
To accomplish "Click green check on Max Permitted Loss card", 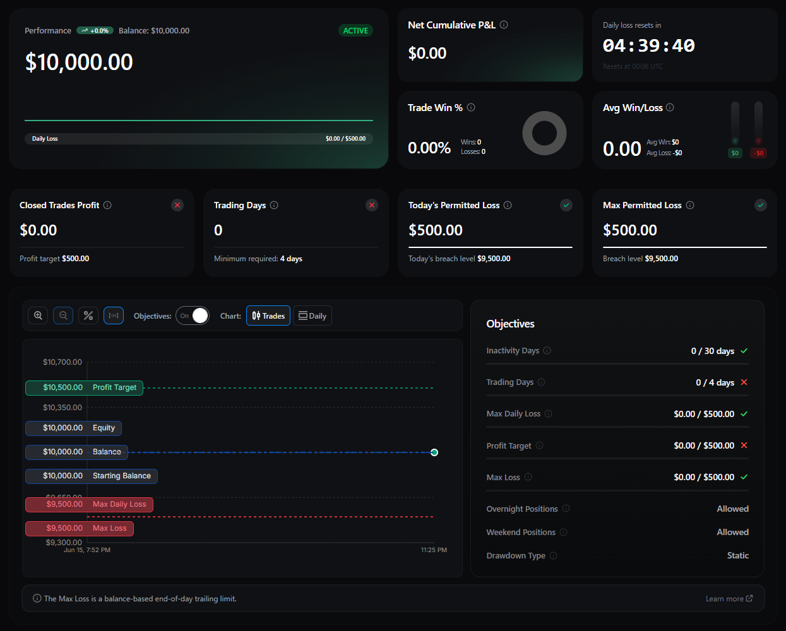I will tap(761, 205).
